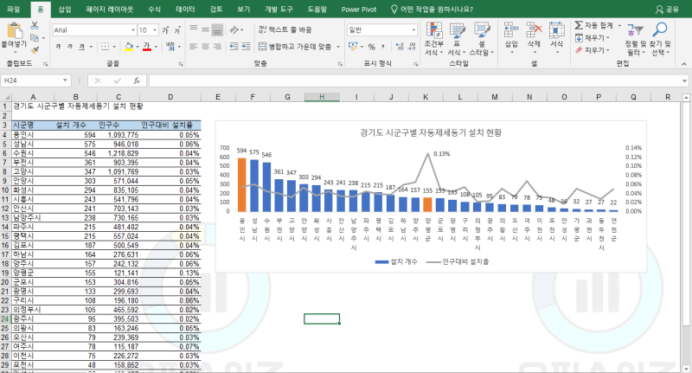Apply yellow fill color

pyautogui.click(x=129, y=47)
